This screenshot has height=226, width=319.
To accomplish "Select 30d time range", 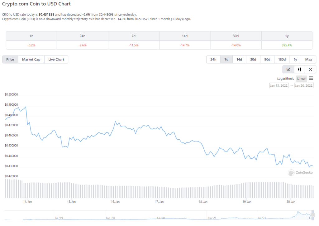I will coord(253,60).
